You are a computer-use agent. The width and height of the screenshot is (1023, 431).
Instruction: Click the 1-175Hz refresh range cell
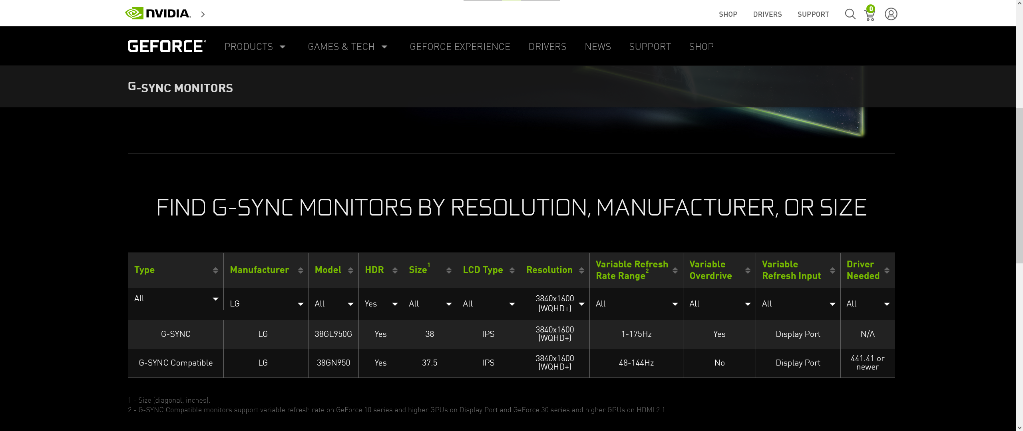tap(636, 334)
